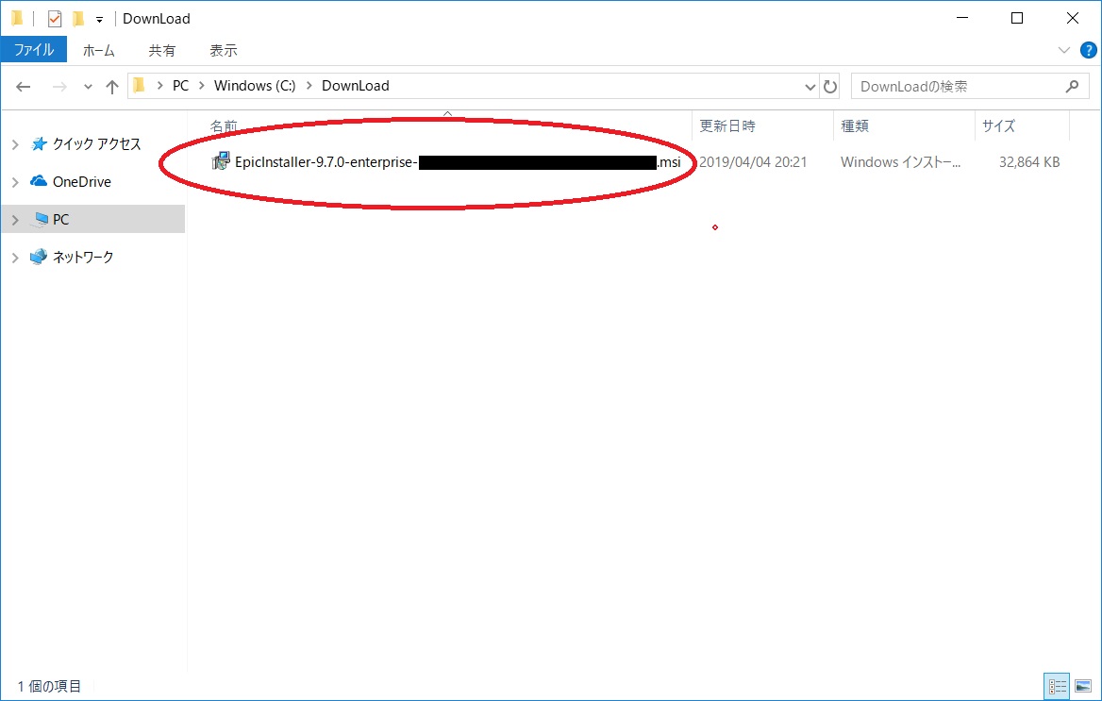
Task: Select ネットワーク in navigation pane
Action: [x=82, y=257]
